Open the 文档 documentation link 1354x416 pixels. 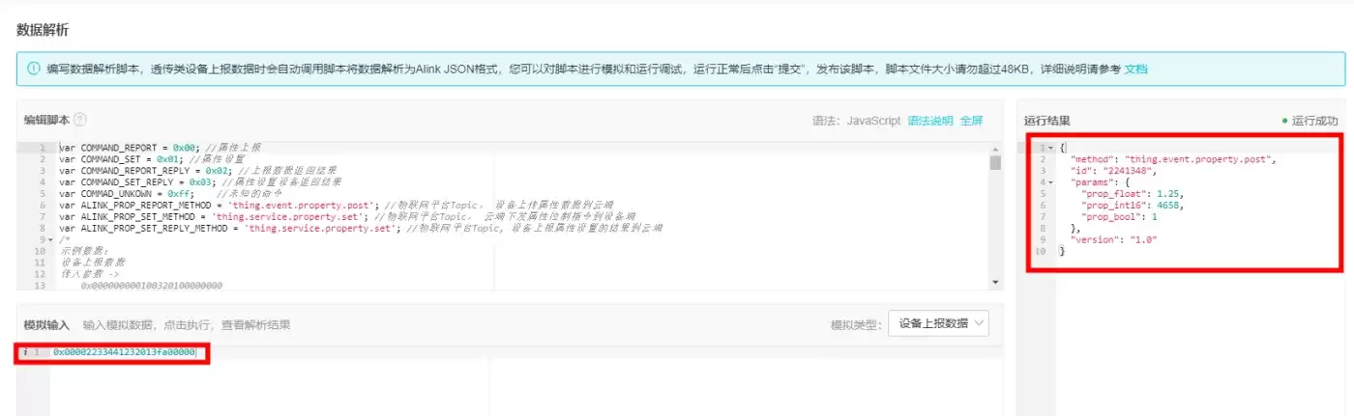tap(1136, 69)
